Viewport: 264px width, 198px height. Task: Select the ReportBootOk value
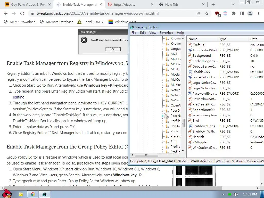[204, 110]
